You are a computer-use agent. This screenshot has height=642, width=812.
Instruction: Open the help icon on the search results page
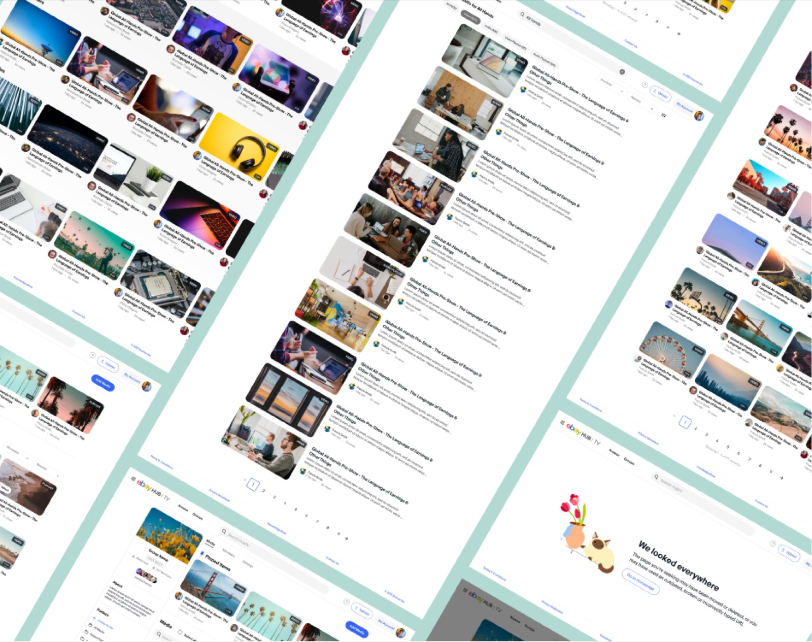click(645, 85)
